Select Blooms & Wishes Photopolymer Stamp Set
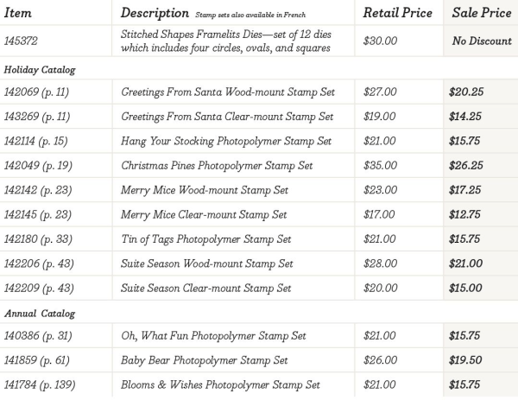518x400 pixels. tap(221, 384)
